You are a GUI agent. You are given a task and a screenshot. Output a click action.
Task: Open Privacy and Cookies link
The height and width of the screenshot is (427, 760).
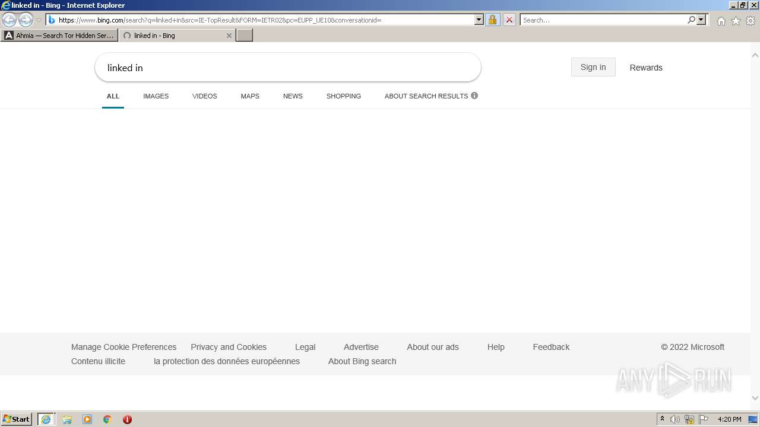229,347
